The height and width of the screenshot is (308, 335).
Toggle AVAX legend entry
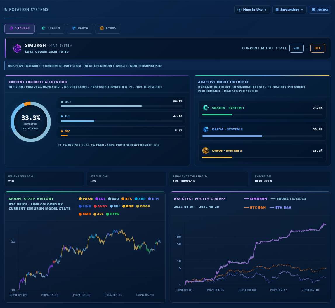tap(101, 207)
